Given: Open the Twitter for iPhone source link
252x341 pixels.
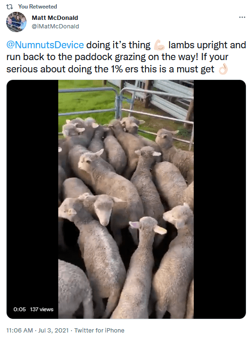Looking at the screenshot, I should 99,330.
